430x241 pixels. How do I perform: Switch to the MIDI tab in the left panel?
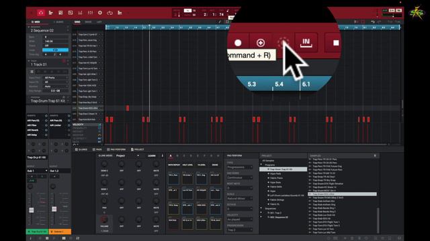pos(36,22)
